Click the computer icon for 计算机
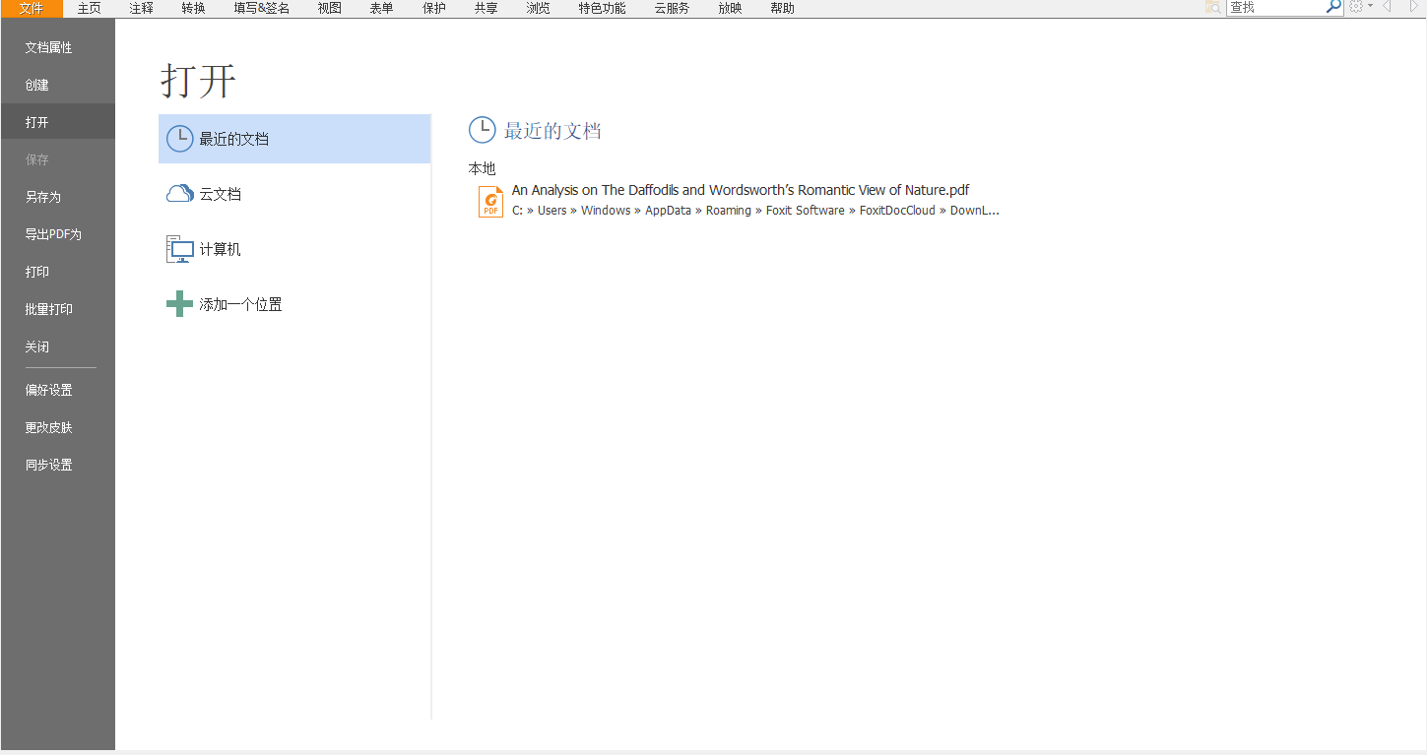The width and height of the screenshot is (1427, 755). (179, 250)
